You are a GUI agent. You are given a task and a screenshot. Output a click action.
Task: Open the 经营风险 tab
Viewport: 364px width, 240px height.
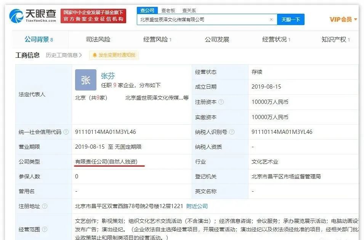point(157,40)
